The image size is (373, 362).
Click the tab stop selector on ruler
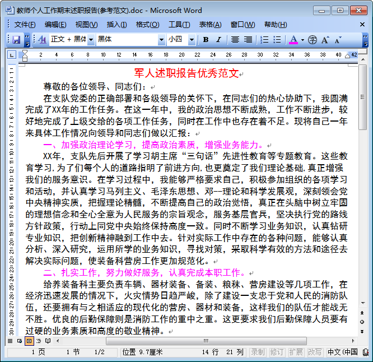tap(11, 55)
